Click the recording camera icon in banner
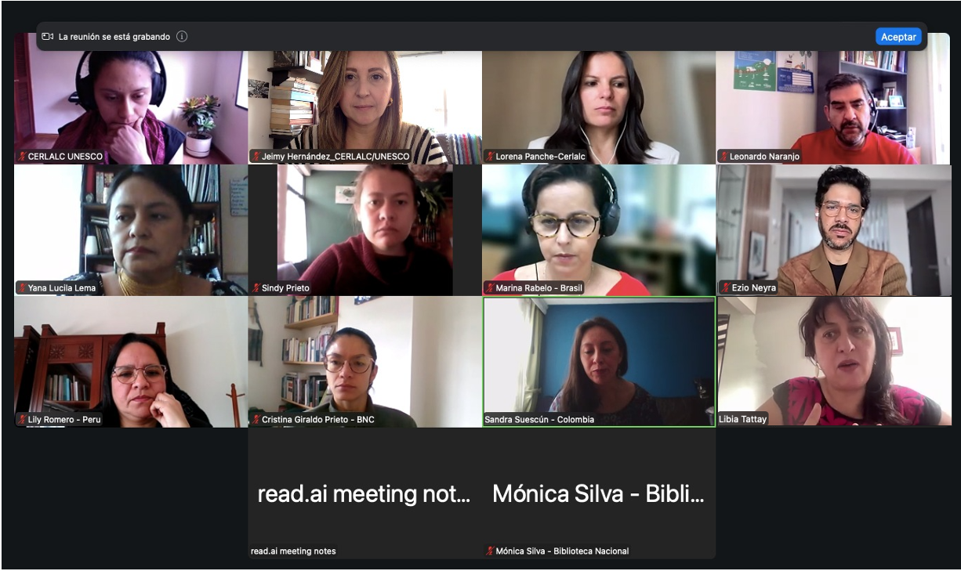 48,37
